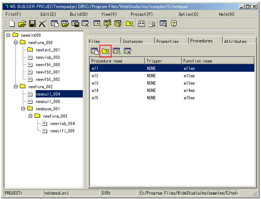The image size is (261, 199).
Task: Open the Project(P) menu
Action: 142,14
